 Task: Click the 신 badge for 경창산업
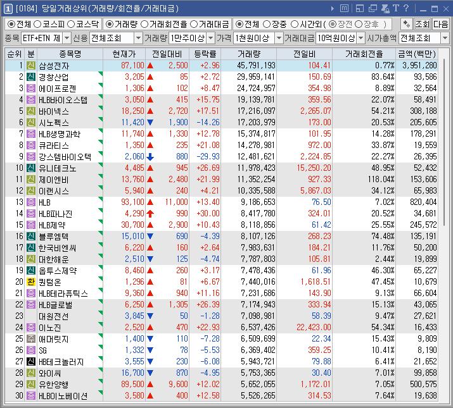point(31,77)
